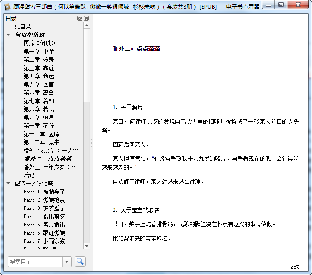This screenshot has height=275, width=312.
Task: Open Part 5 盛大婚礼
Action: 44,225
